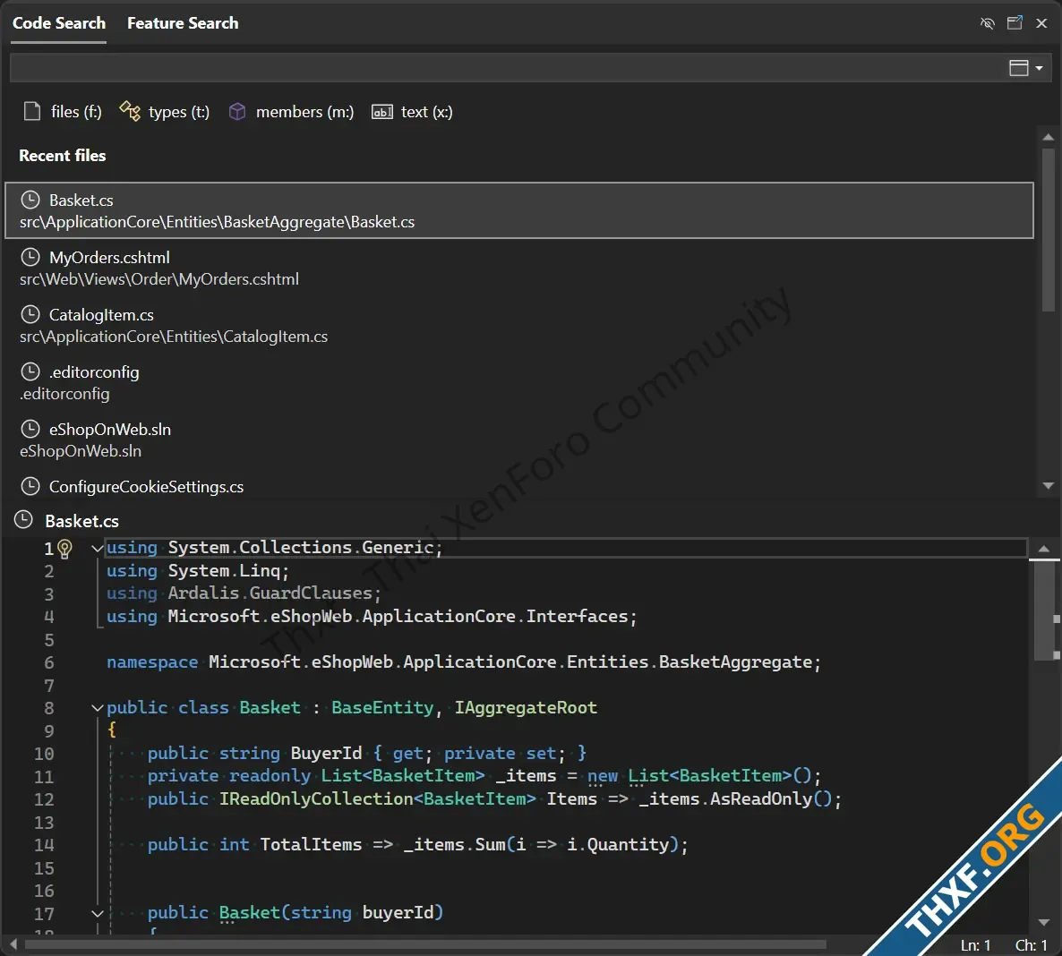The image size is (1062, 956).
Task: Click the clock icon beside .editorconfig
Action: pos(30,371)
